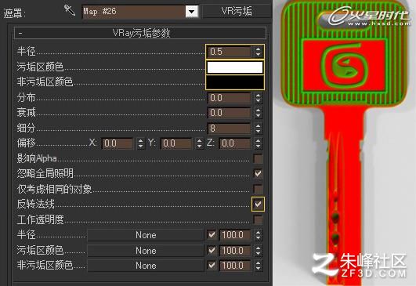
Task: Collapse the VRay污垢参数 rollout header
Action: pos(140,33)
